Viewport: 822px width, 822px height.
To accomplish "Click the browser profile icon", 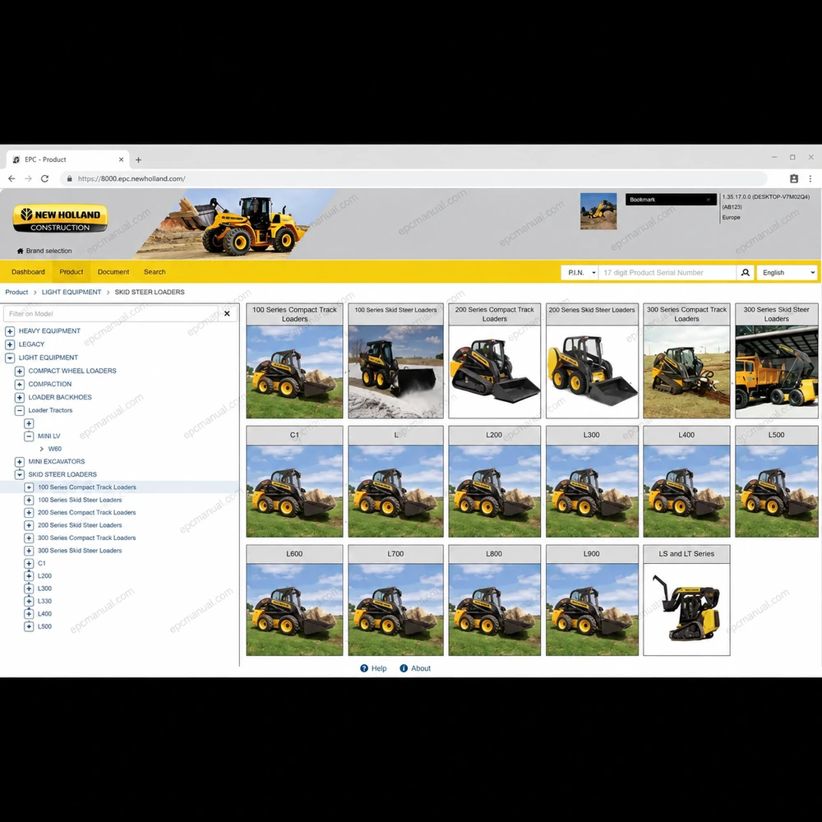I will coord(794,178).
